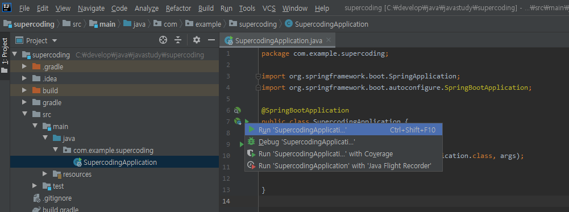The width and height of the screenshot is (569, 212).
Task: Click the import fold toggle on line 3
Action: (259, 76)
